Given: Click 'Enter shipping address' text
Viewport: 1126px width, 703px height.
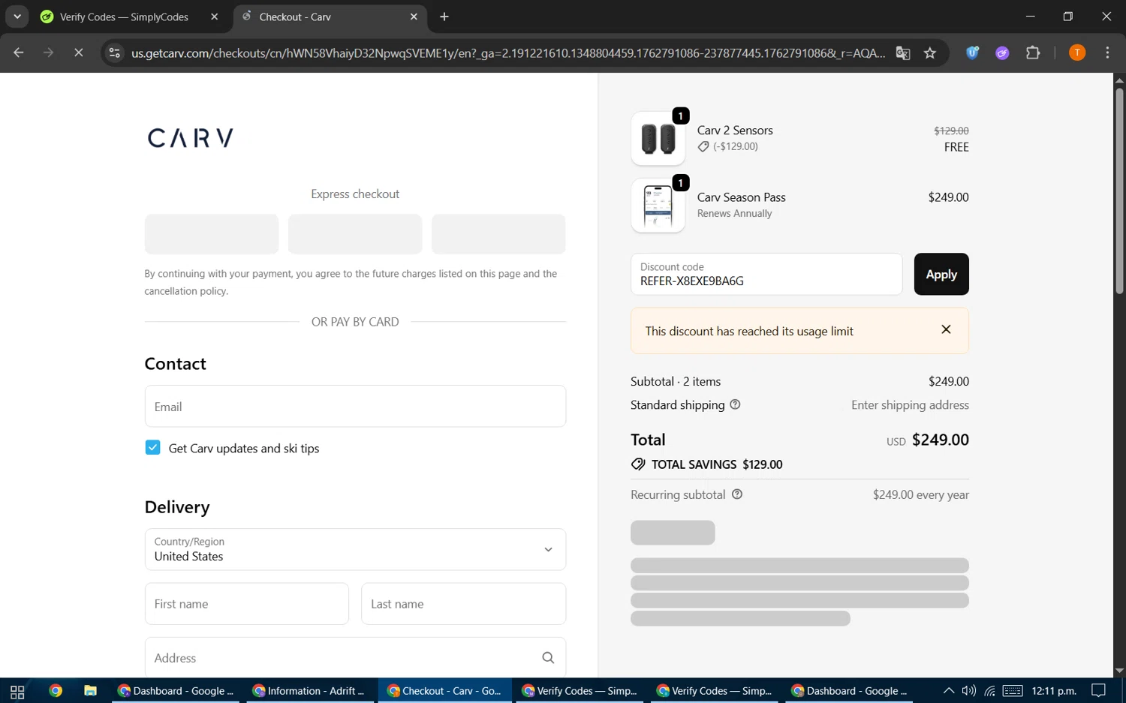Looking at the screenshot, I should 910,405.
